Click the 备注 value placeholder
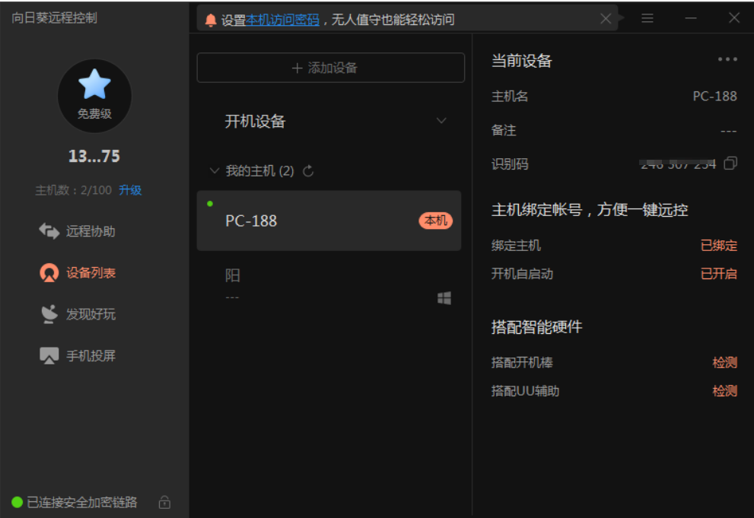This screenshot has height=518, width=754. [x=729, y=131]
